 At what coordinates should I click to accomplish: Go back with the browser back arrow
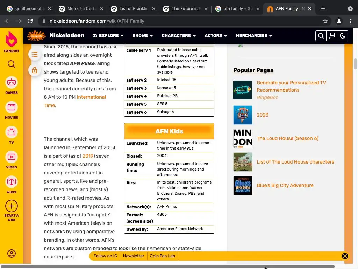8,21
